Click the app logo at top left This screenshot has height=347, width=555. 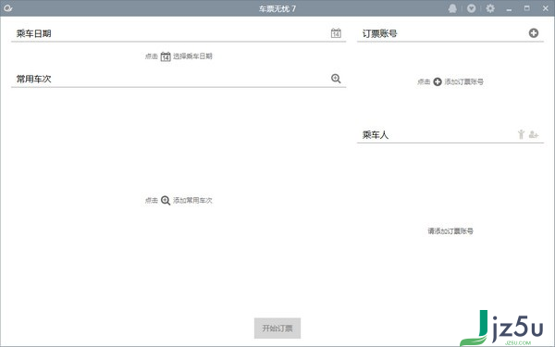coord(7,8)
